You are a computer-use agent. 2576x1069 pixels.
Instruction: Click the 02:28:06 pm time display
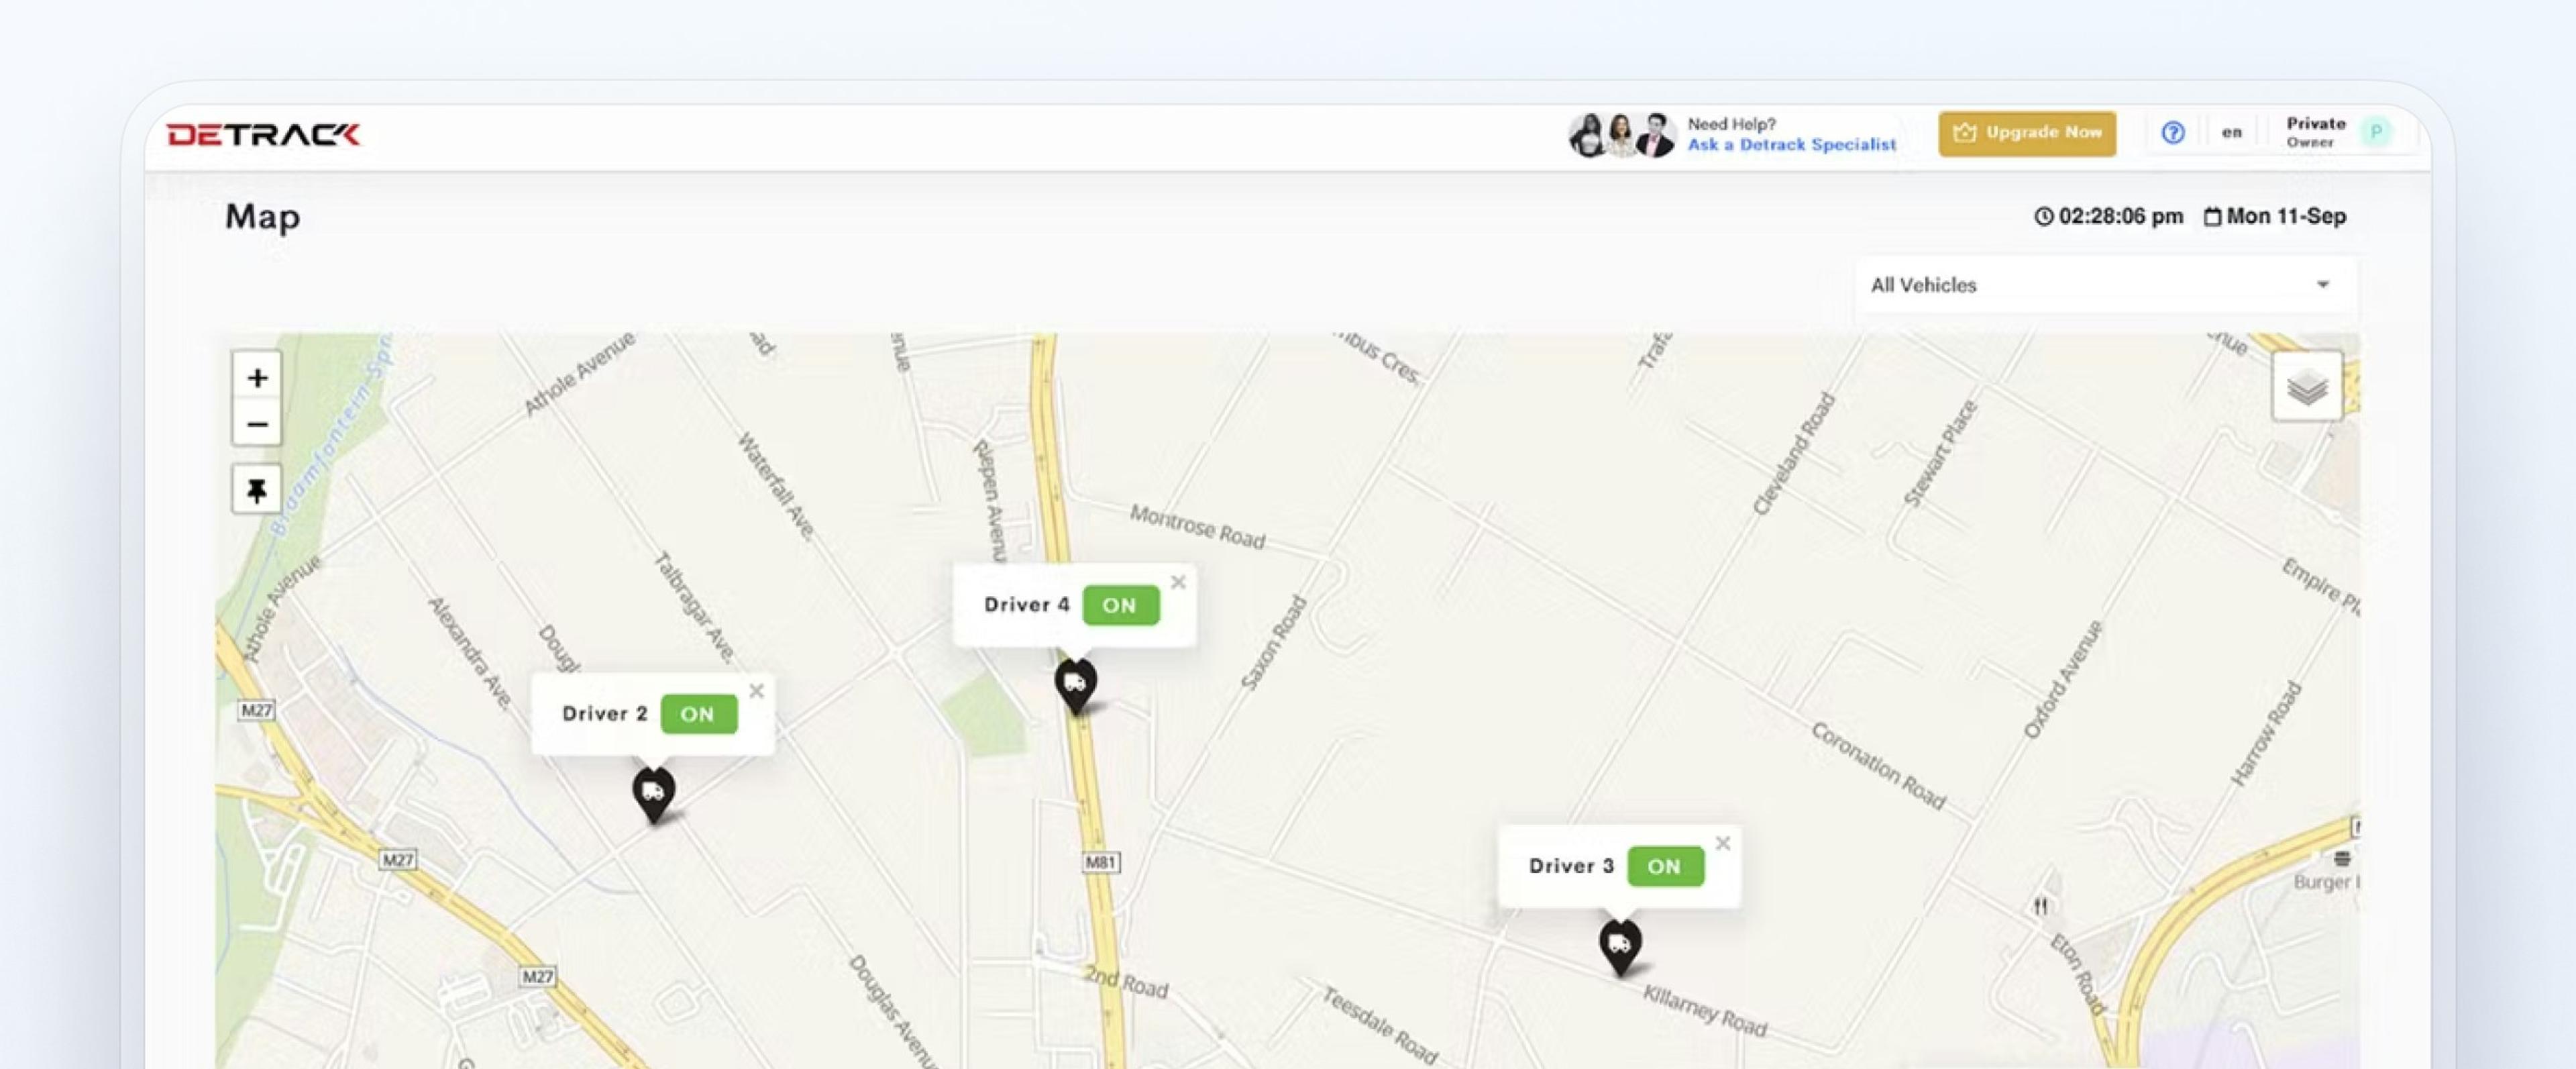[x=2121, y=216]
